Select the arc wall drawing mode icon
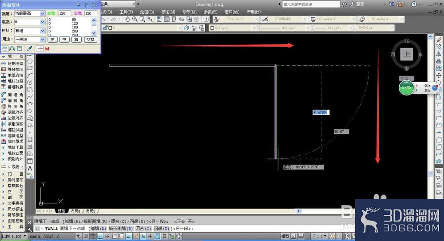 [x=12, y=49]
